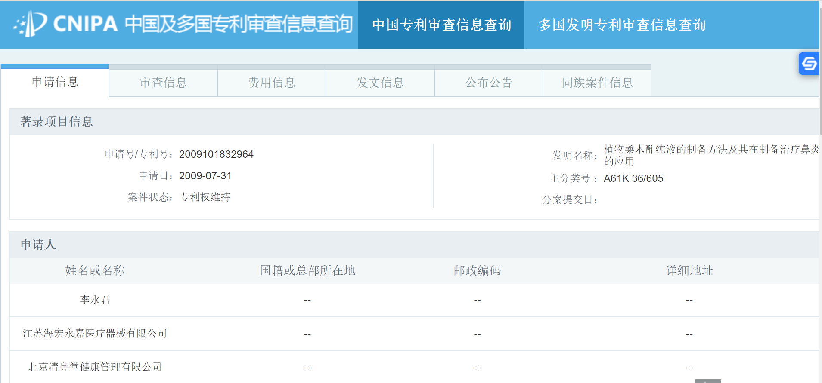Open 多国发明专利审查信息查询 navigation tab
This screenshot has width=822, height=383.
click(622, 25)
